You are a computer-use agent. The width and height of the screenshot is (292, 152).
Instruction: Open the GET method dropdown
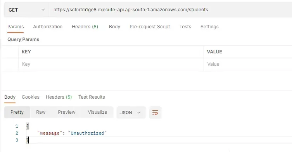click(x=27, y=10)
